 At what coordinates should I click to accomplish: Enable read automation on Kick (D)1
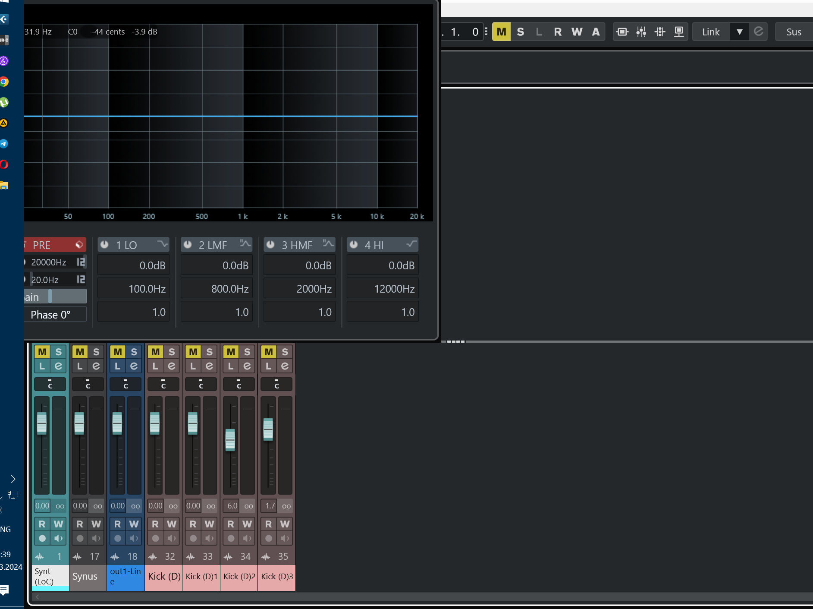click(x=193, y=524)
